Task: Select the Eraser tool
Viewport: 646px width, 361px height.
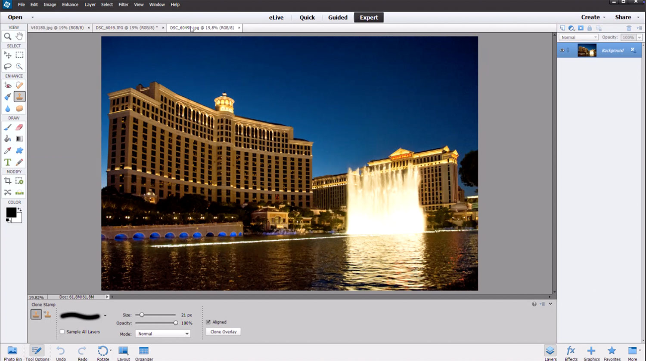Action: click(x=19, y=127)
